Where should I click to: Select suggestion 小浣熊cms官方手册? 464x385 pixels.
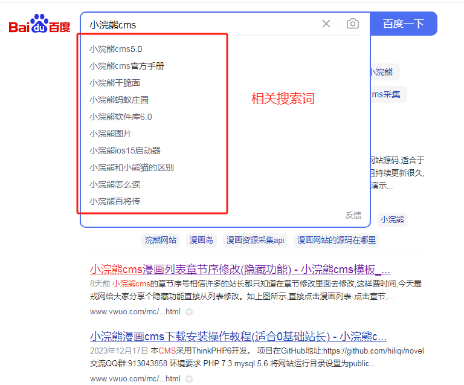click(x=127, y=66)
